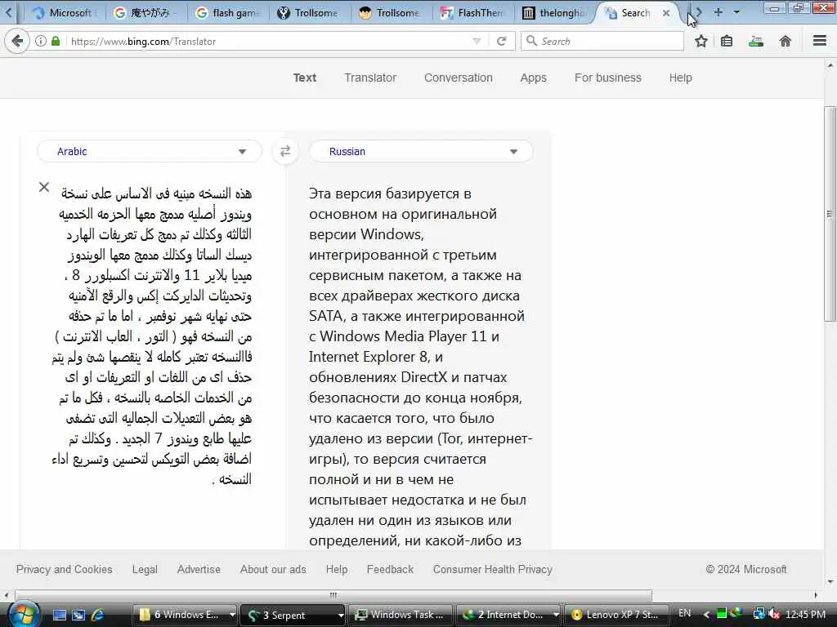Open a new tab with plus icon
Image resolution: width=837 pixels, height=627 pixels.
(x=718, y=11)
